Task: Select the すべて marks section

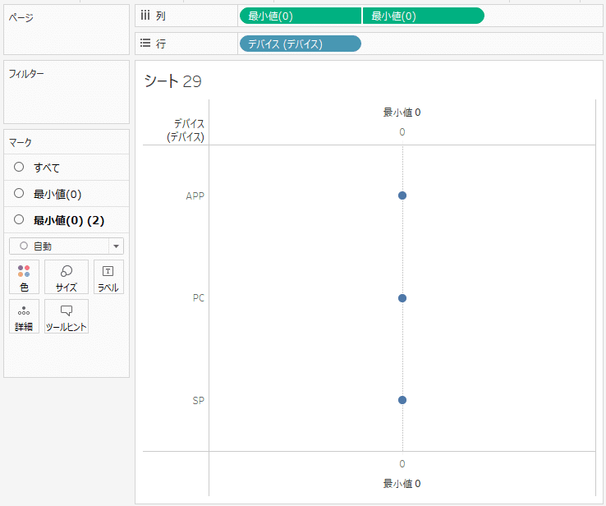Action: coord(67,168)
